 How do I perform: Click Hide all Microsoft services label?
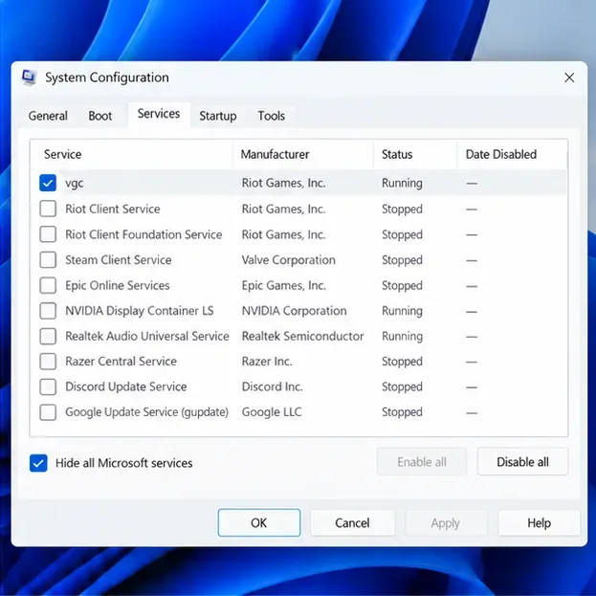[x=124, y=463]
